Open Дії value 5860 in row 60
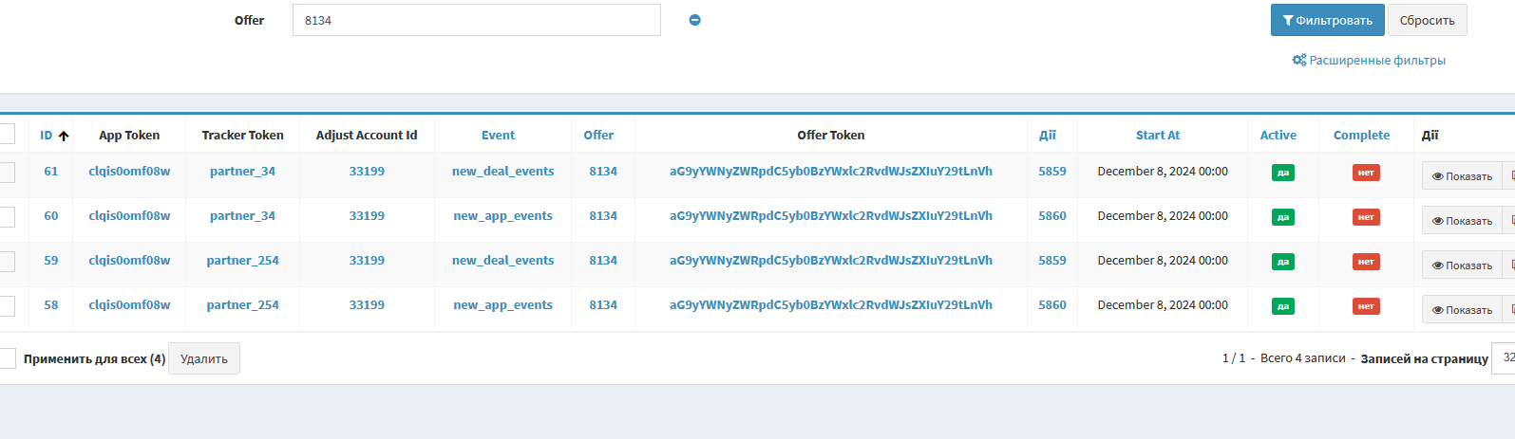The image size is (1515, 439). (1052, 216)
